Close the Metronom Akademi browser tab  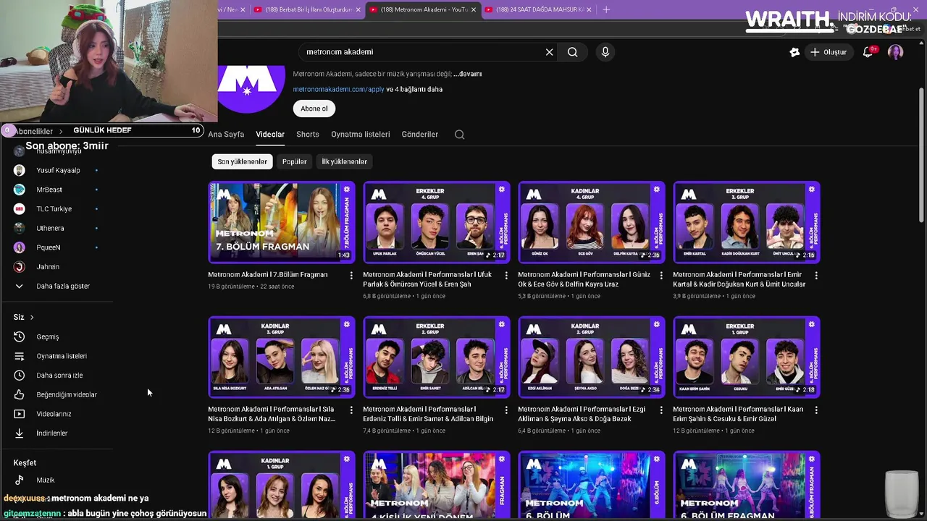click(x=474, y=9)
